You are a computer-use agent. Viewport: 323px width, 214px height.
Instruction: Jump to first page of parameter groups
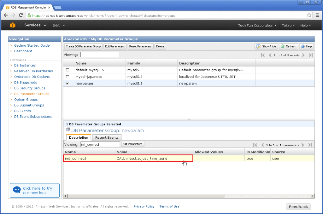click(263, 55)
